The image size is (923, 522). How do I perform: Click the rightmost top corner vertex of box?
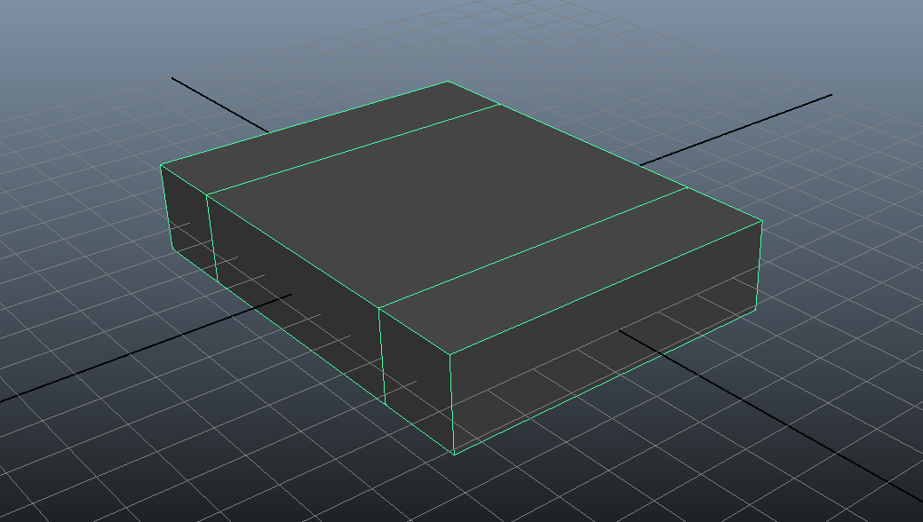761,221
